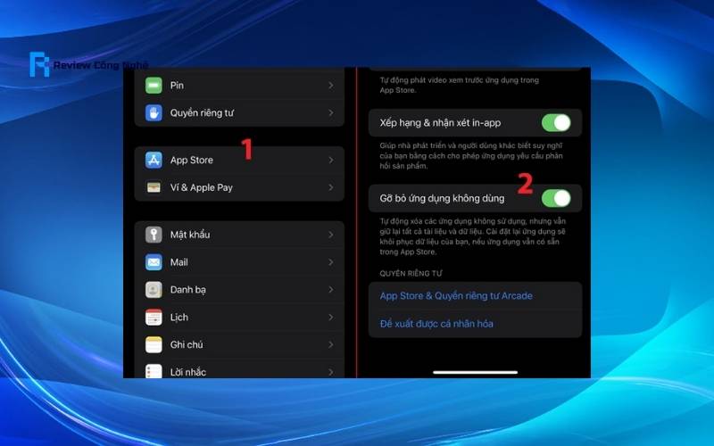
Task: Tap the Gỡ bỏ ứng dụng không dùng label
Action: (442, 198)
